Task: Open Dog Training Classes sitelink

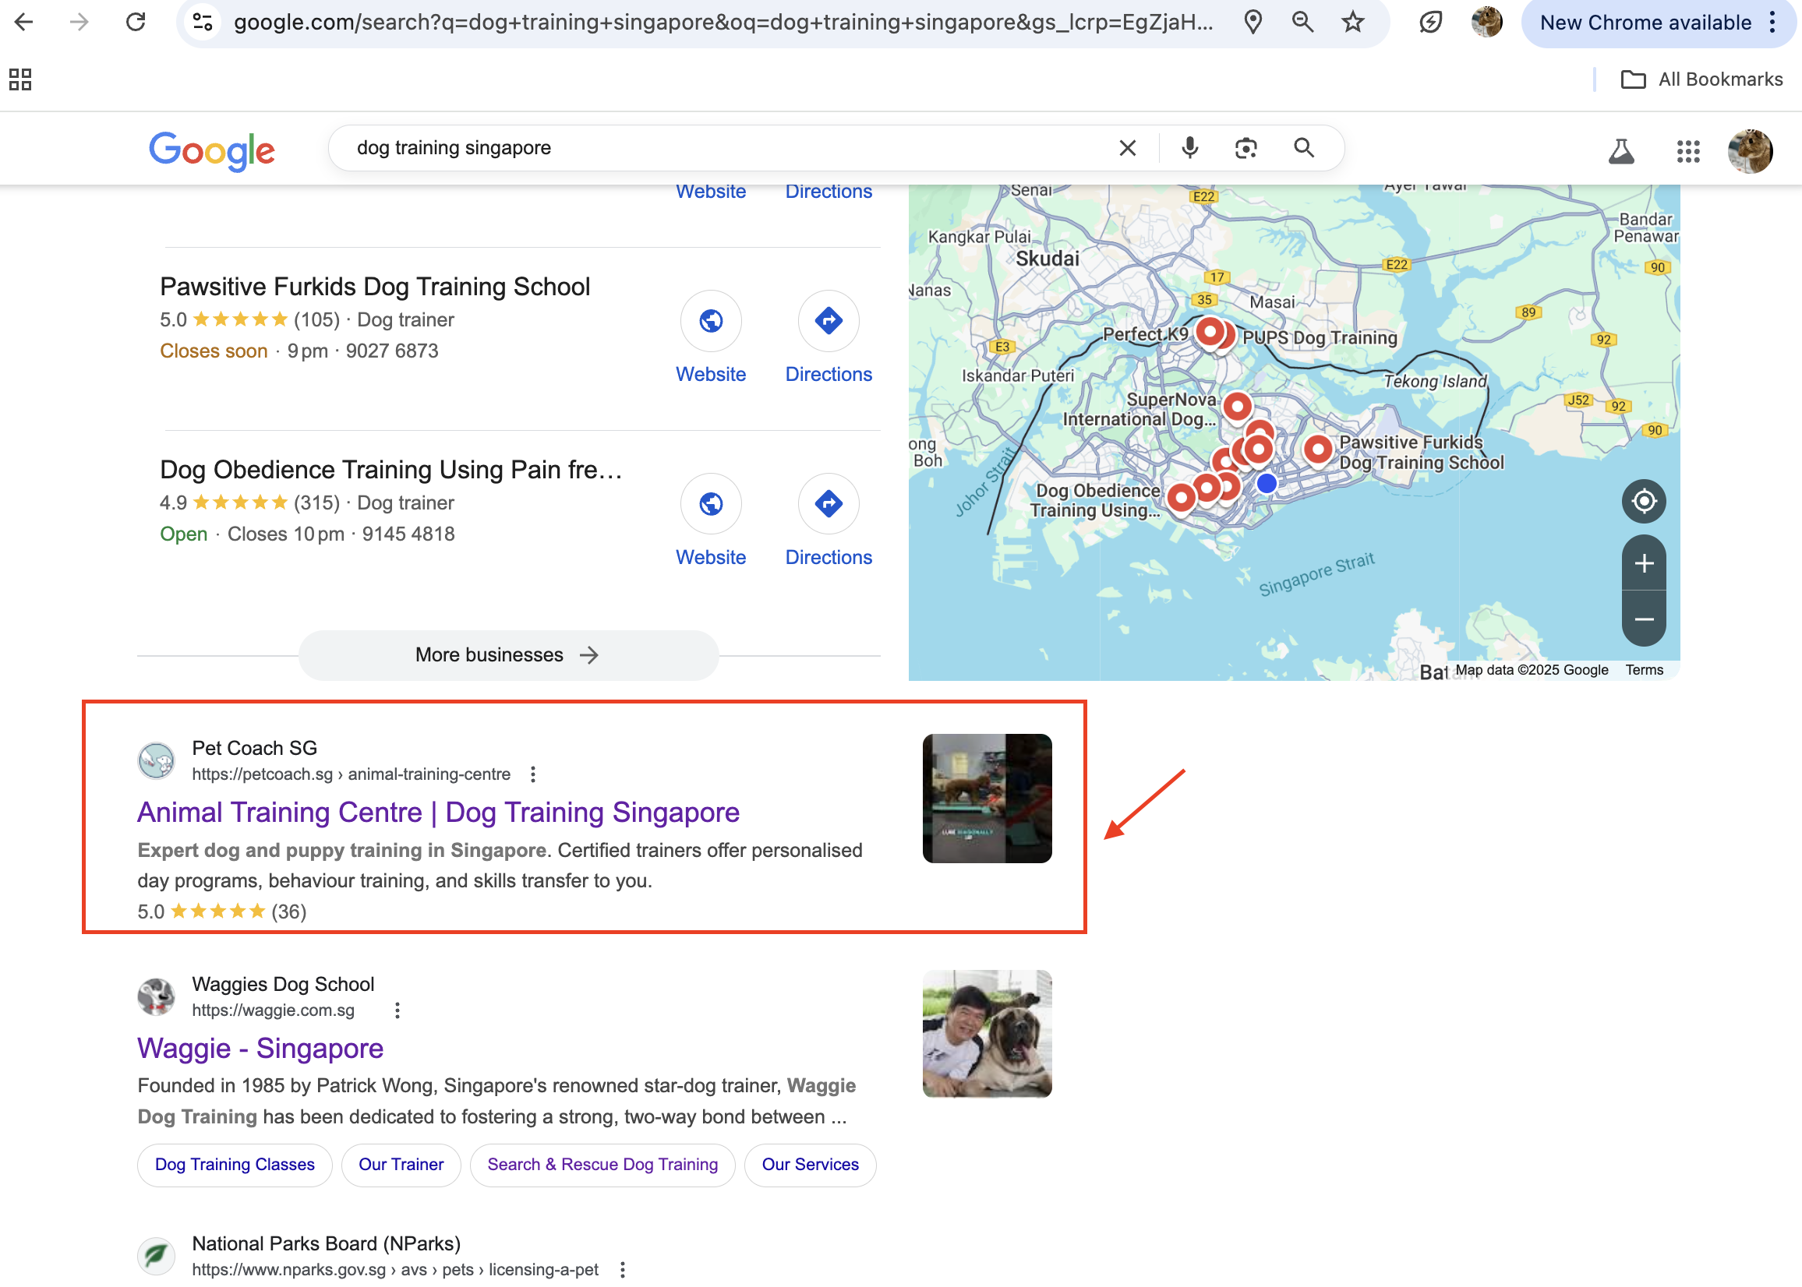Action: pos(235,1165)
